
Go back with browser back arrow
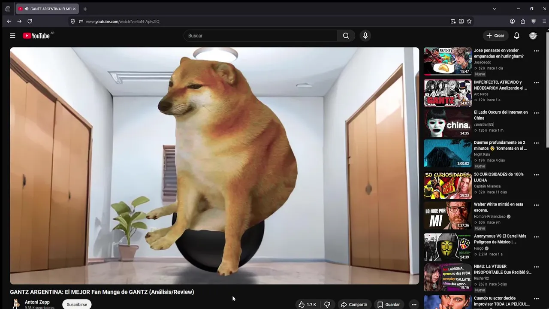tap(9, 21)
